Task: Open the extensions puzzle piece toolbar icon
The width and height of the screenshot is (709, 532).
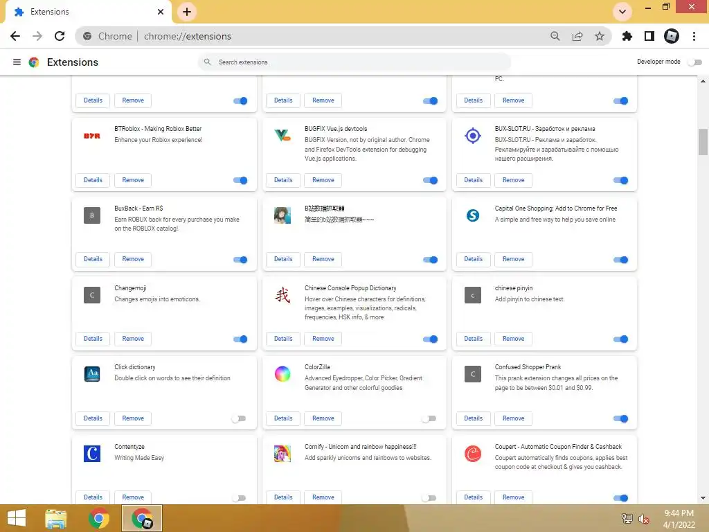Action: 627,36
